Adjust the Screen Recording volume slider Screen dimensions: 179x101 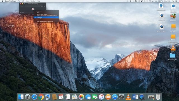point(28,12)
